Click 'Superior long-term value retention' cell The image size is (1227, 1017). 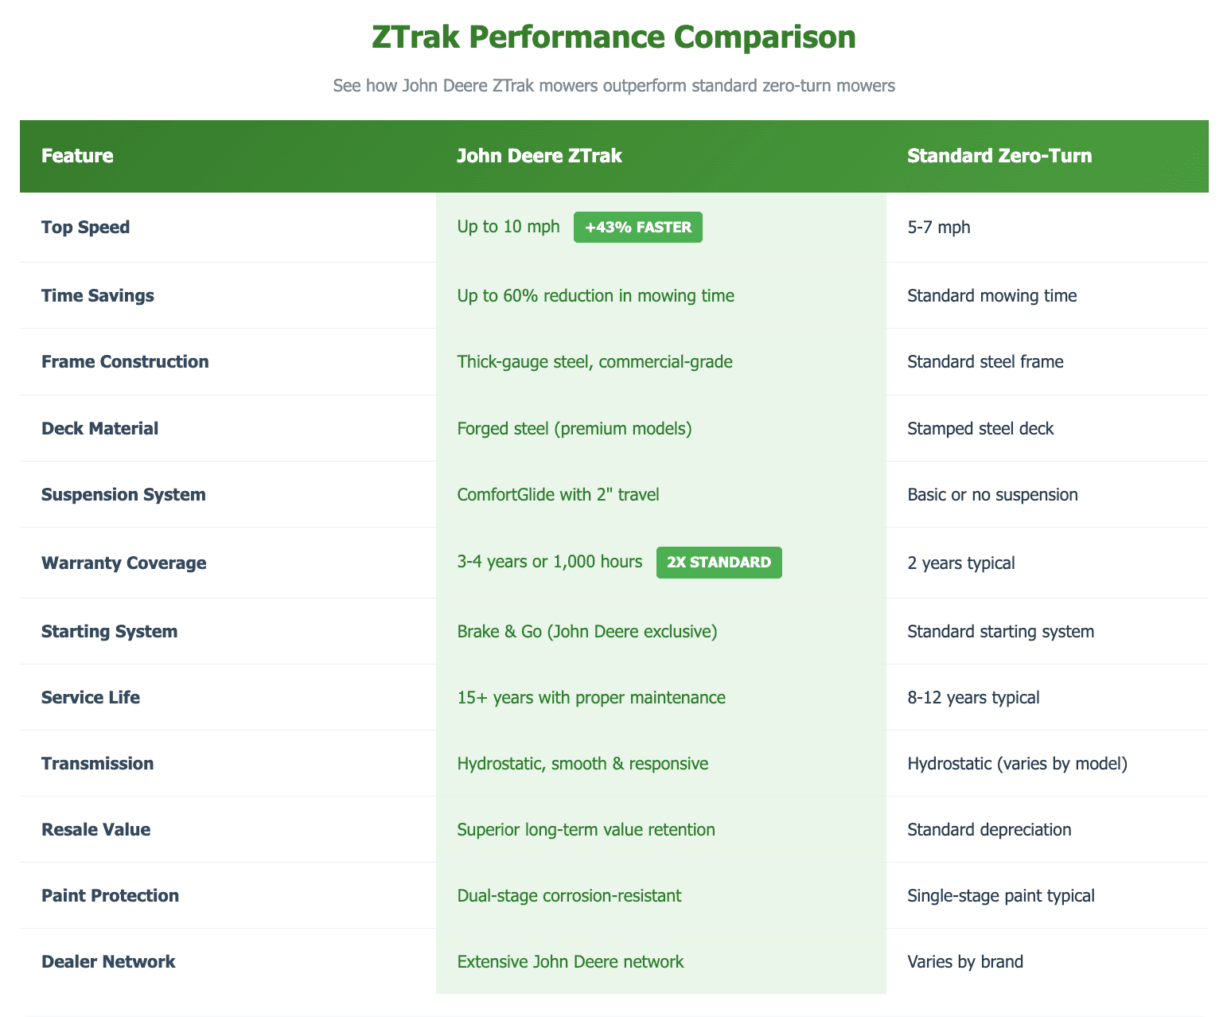click(586, 830)
